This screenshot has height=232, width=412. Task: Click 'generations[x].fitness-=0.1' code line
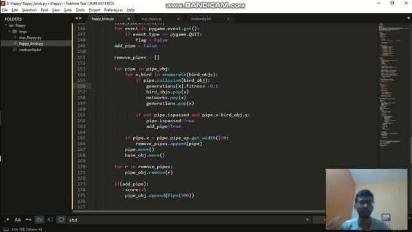[182, 86]
